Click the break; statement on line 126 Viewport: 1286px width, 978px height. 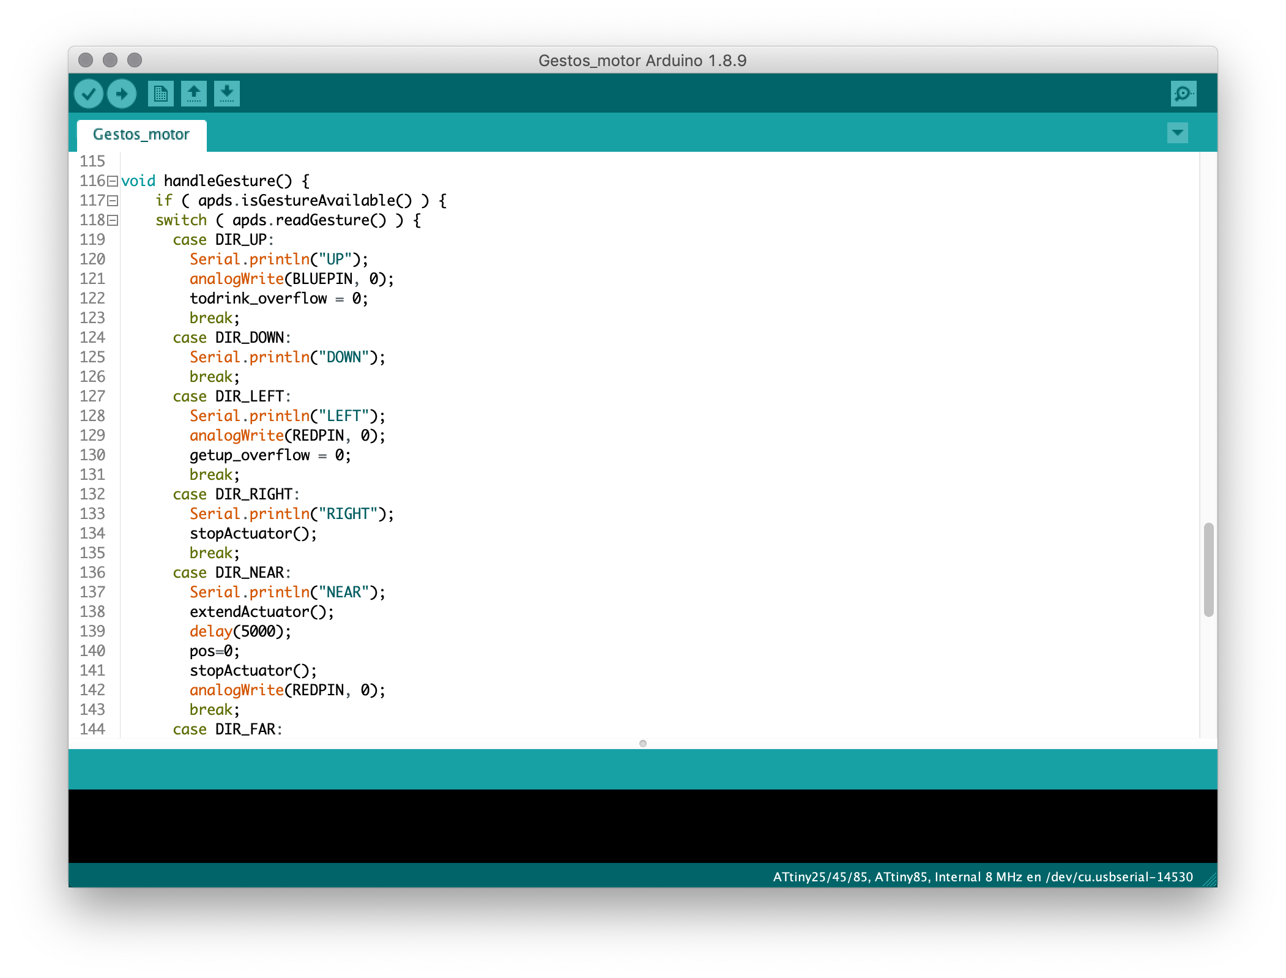pyautogui.click(x=215, y=377)
